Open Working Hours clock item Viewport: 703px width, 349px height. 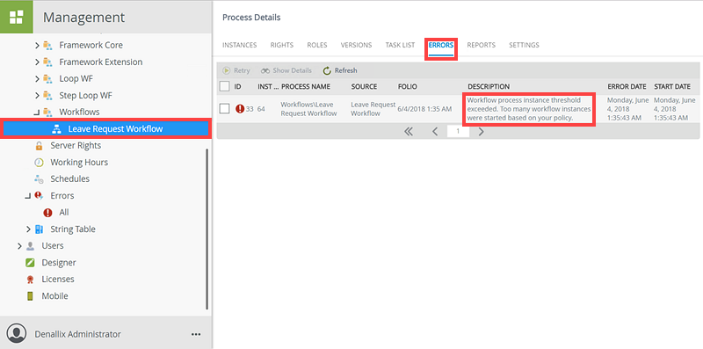coord(39,162)
